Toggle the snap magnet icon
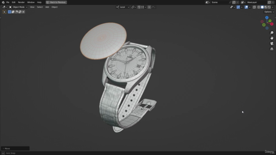 click(139, 7)
